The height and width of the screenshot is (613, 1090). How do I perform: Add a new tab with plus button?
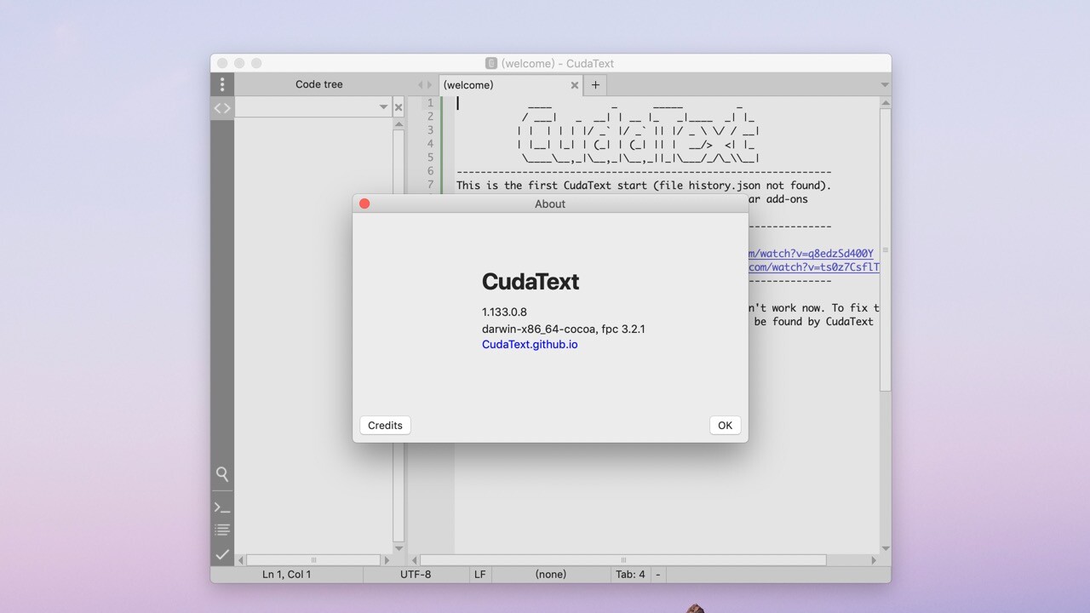click(x=595, y=84)
